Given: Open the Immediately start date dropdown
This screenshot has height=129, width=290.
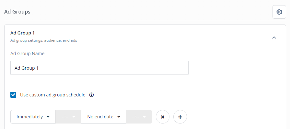Looking at the screenshot, I should [x=33, y=117].
